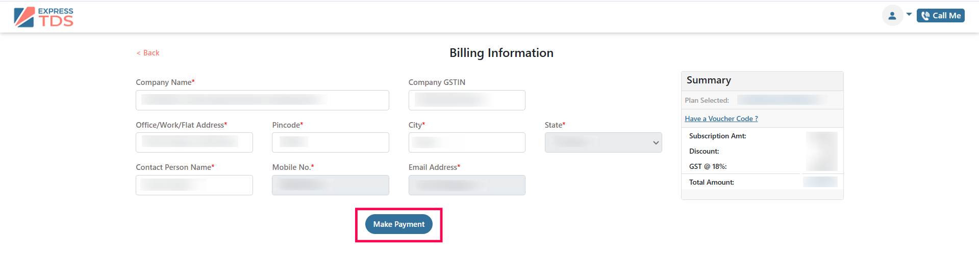Click the Pincode input field
Screen dimensions: 979x264
(x=331, y=142)
